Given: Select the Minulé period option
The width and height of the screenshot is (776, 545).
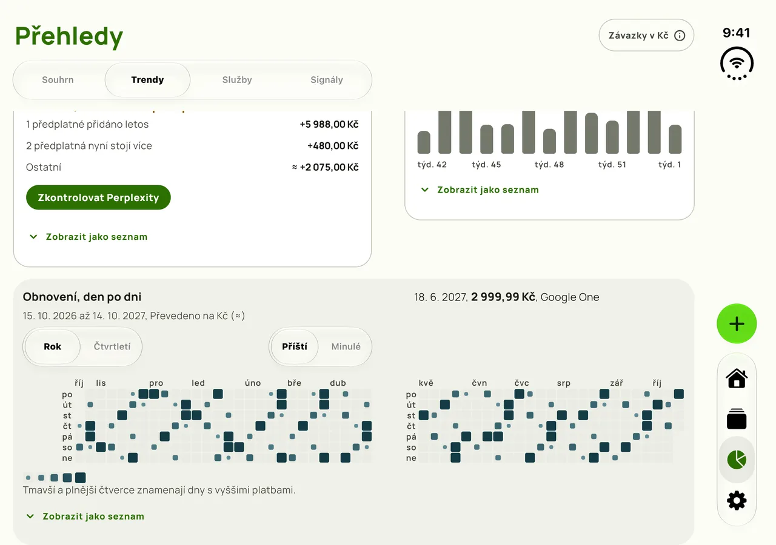Looking at the screenshot, I should (346, 347).
